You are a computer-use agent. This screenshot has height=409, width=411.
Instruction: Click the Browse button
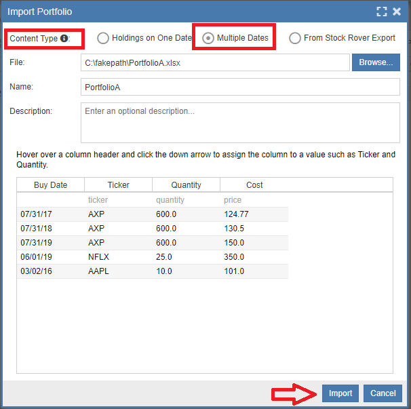tap(376, 62)
